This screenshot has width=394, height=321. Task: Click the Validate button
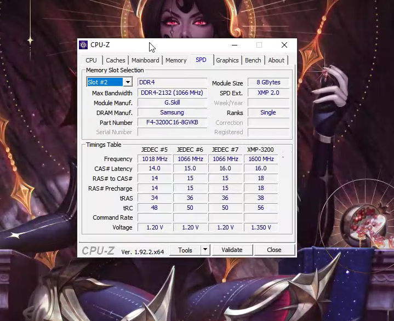click(232, 250)
